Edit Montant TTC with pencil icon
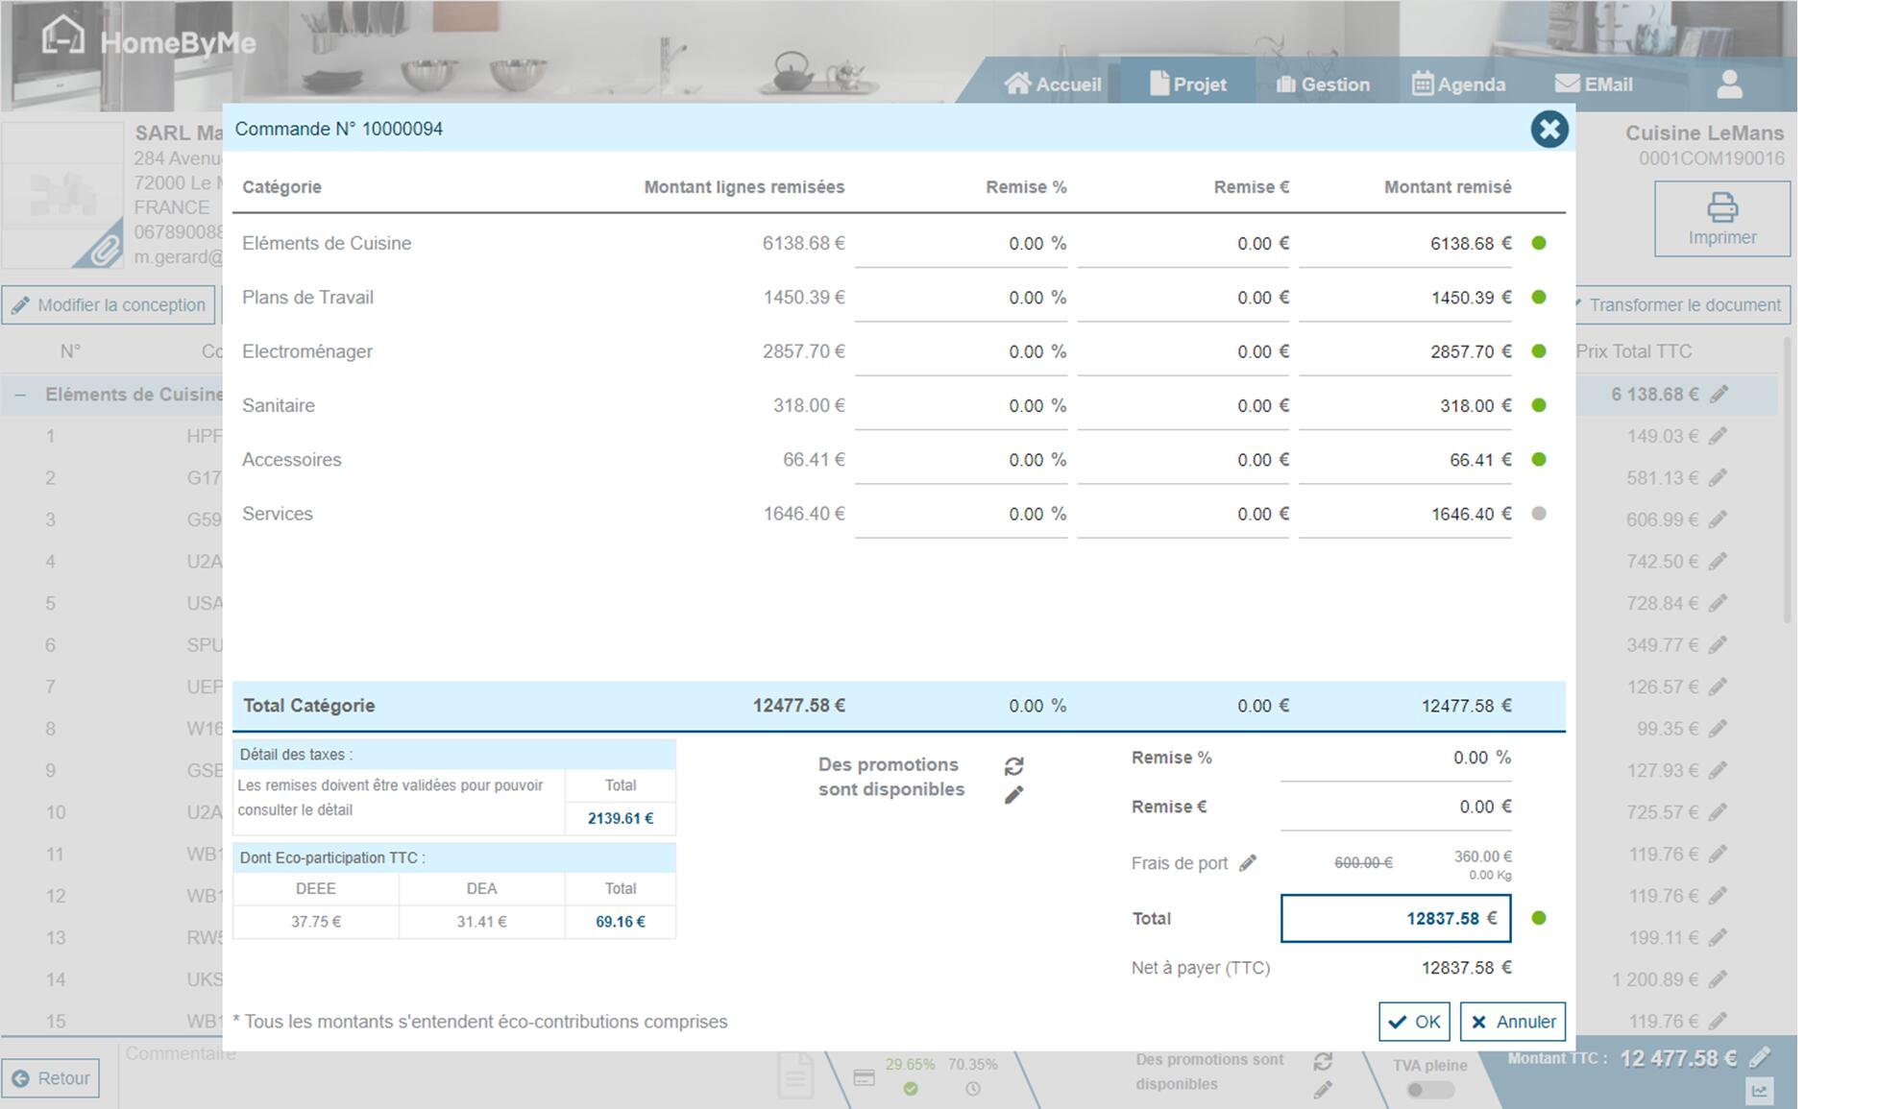The height and width of the screenshot is (1109, 1902). coord(1759,1058)
